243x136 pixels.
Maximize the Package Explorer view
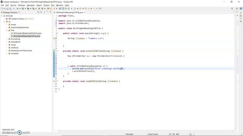(x=50, y=12)
